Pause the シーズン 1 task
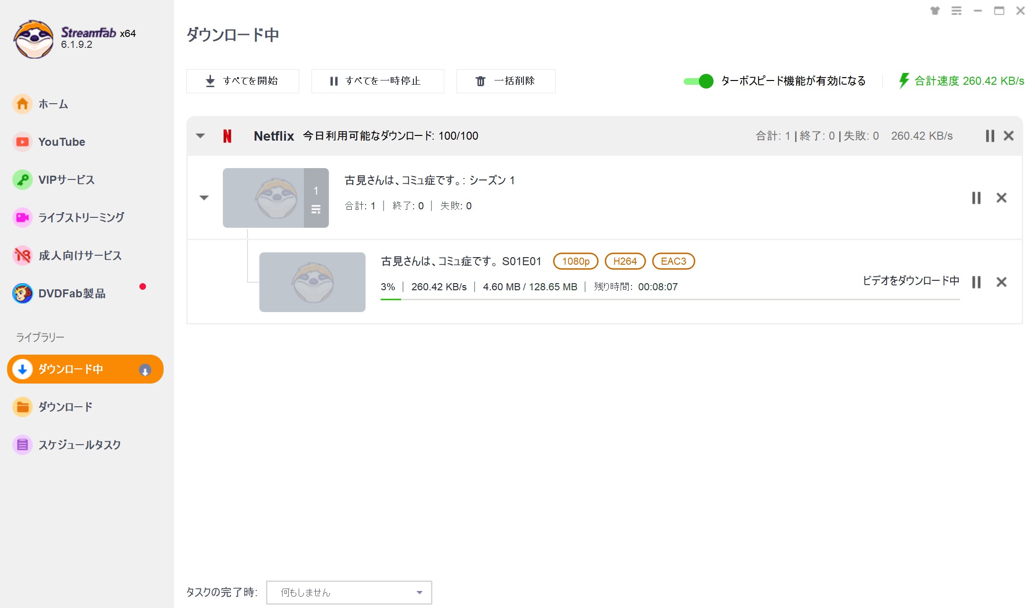The height and width of the screenshot is (608, 1035). [x=976, y=197]
